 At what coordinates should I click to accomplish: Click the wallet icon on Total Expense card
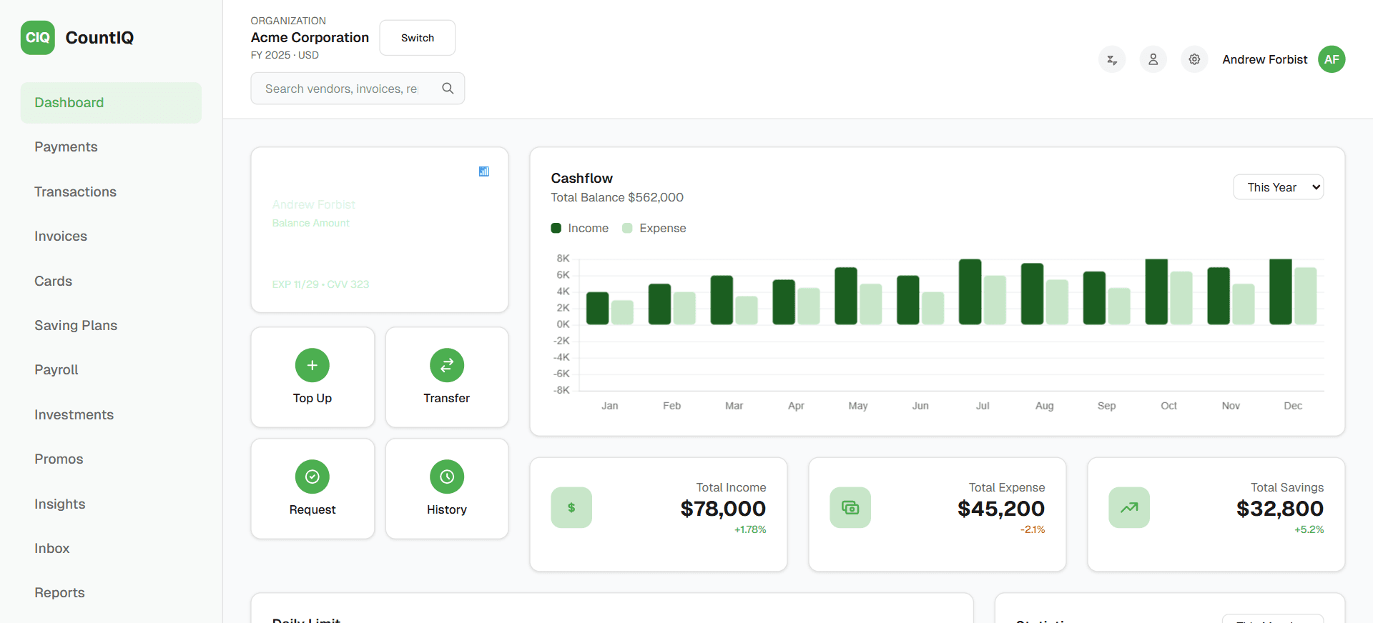[x=850, y=507]
